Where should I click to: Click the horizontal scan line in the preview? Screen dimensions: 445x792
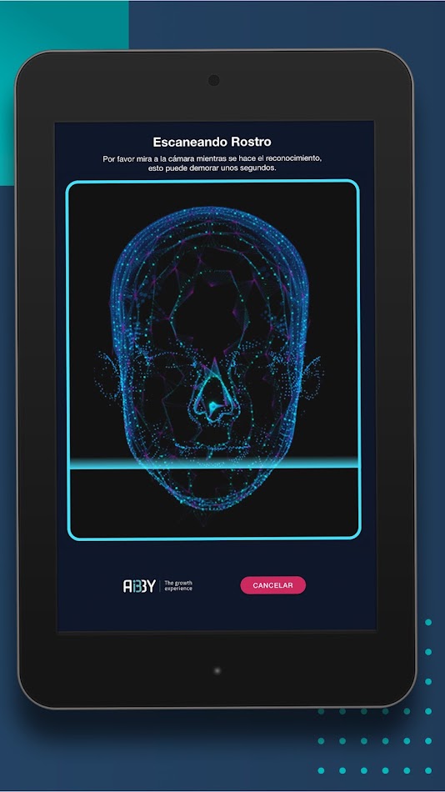pos(213,464)
